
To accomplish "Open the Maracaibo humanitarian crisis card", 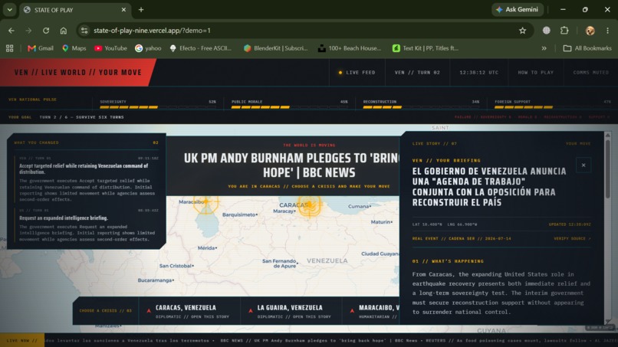I will pos(371,311).
